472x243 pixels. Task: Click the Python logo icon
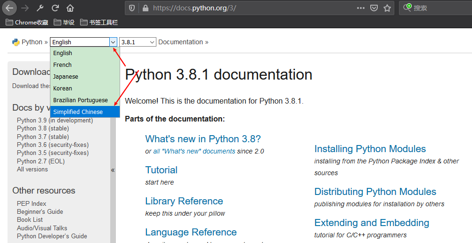pyautogui.click(x=16, y=42)
